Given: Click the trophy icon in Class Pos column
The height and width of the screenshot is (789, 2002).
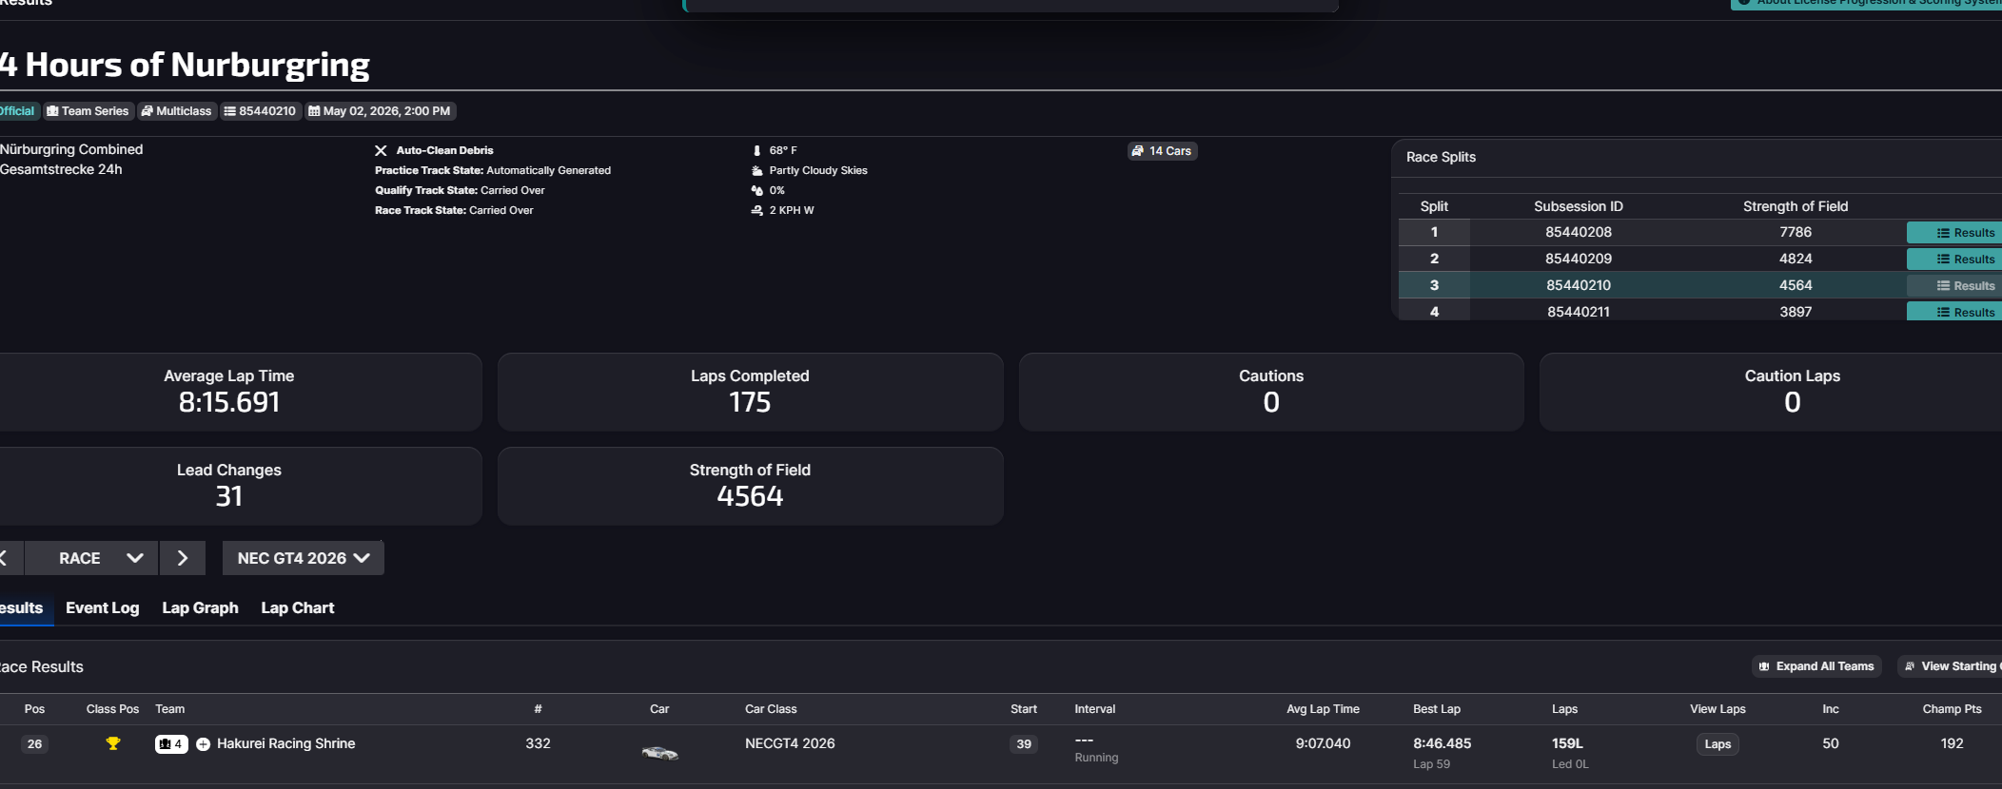Looking at the screenshot, I should click(x=113, y=743).
